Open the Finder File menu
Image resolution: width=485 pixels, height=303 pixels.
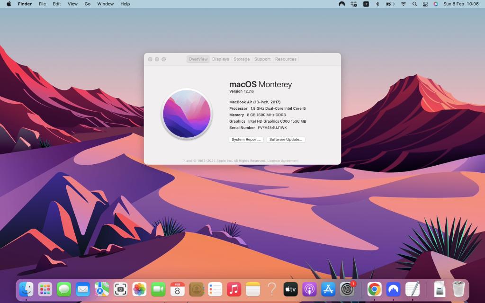(x=42, y=4)
